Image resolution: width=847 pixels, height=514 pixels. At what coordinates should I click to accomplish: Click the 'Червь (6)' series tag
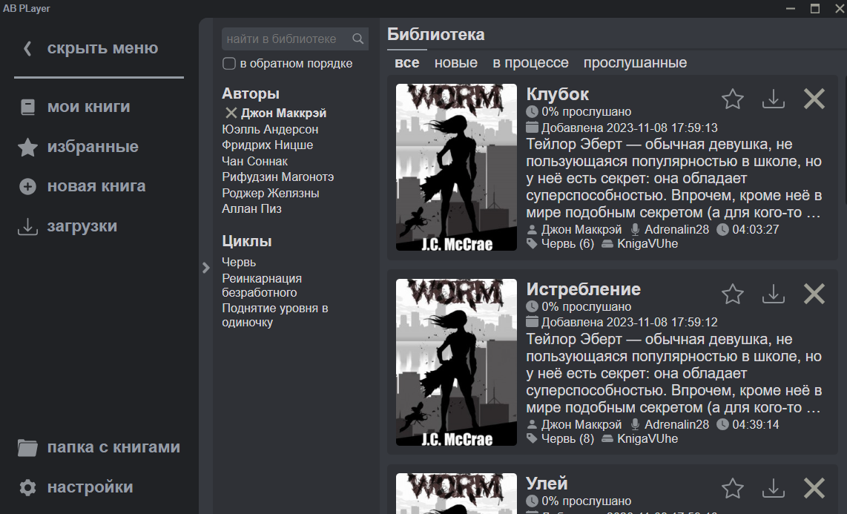567,244
